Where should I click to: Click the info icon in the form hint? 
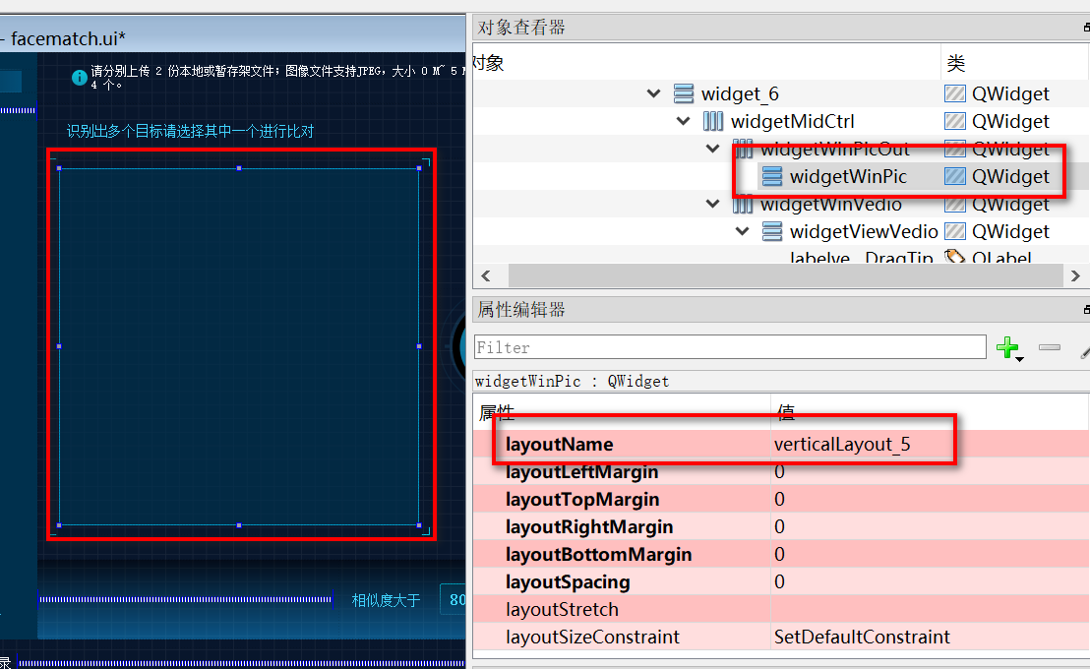coord(80,77)
